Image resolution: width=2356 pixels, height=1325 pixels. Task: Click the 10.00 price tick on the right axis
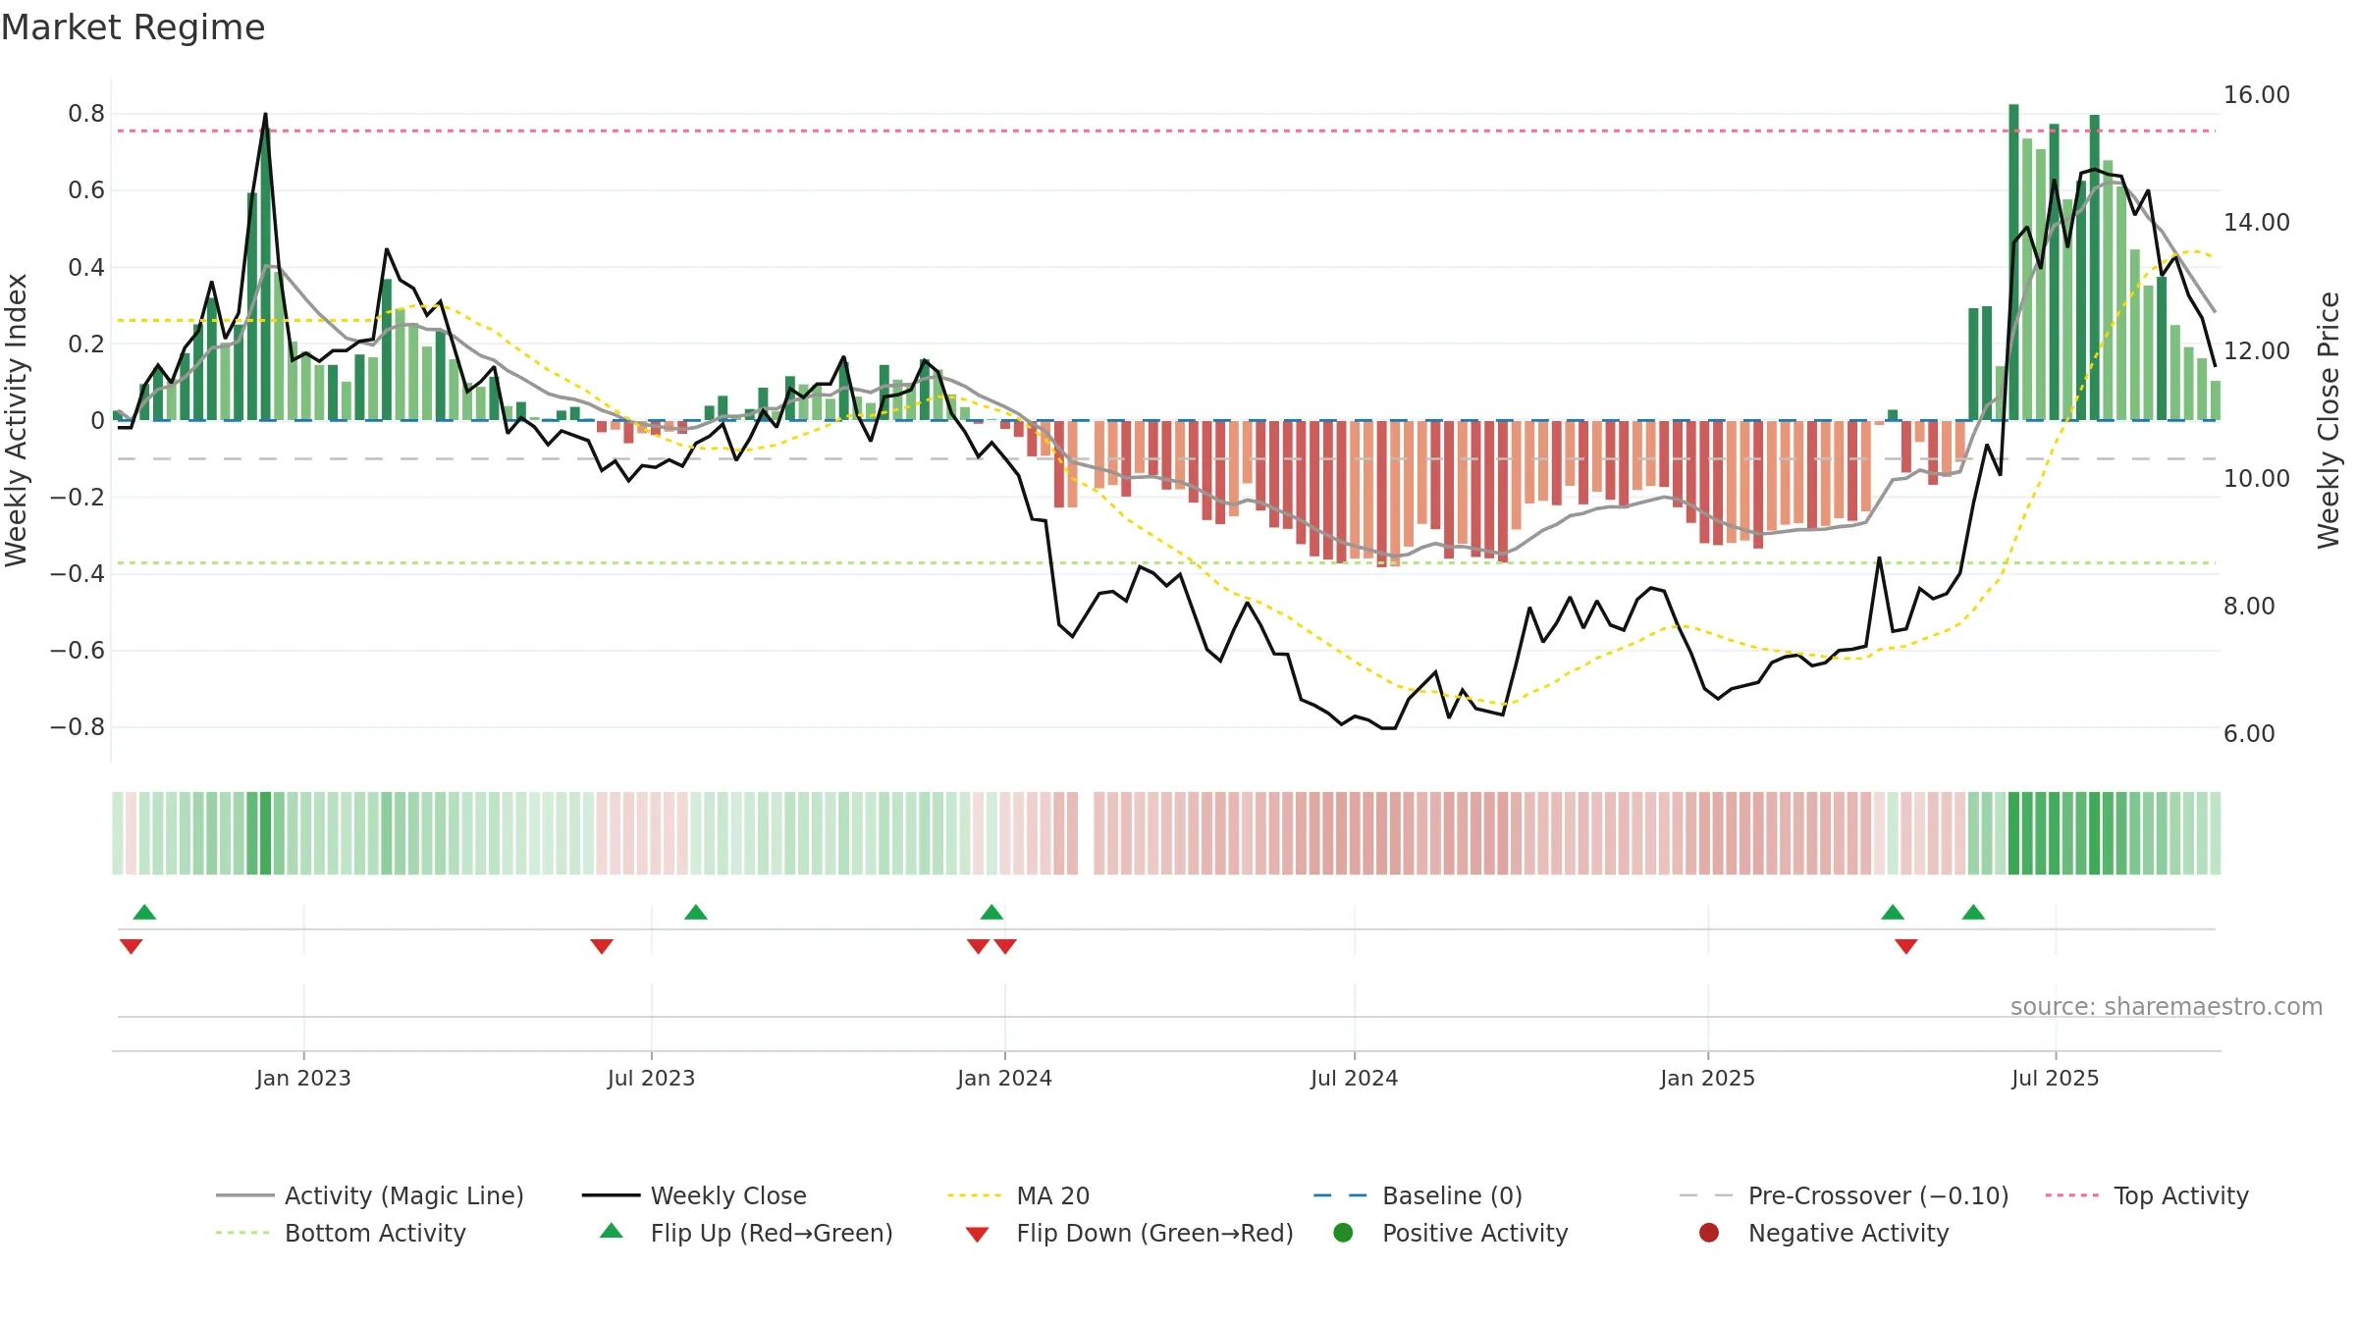point(2256,478)
